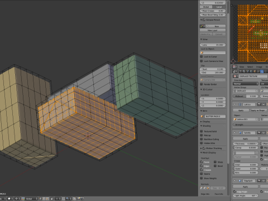This screenshot has height=201, width=268.
Task: Enable Hidden Wire checkbox
Action: coord(202,143)
